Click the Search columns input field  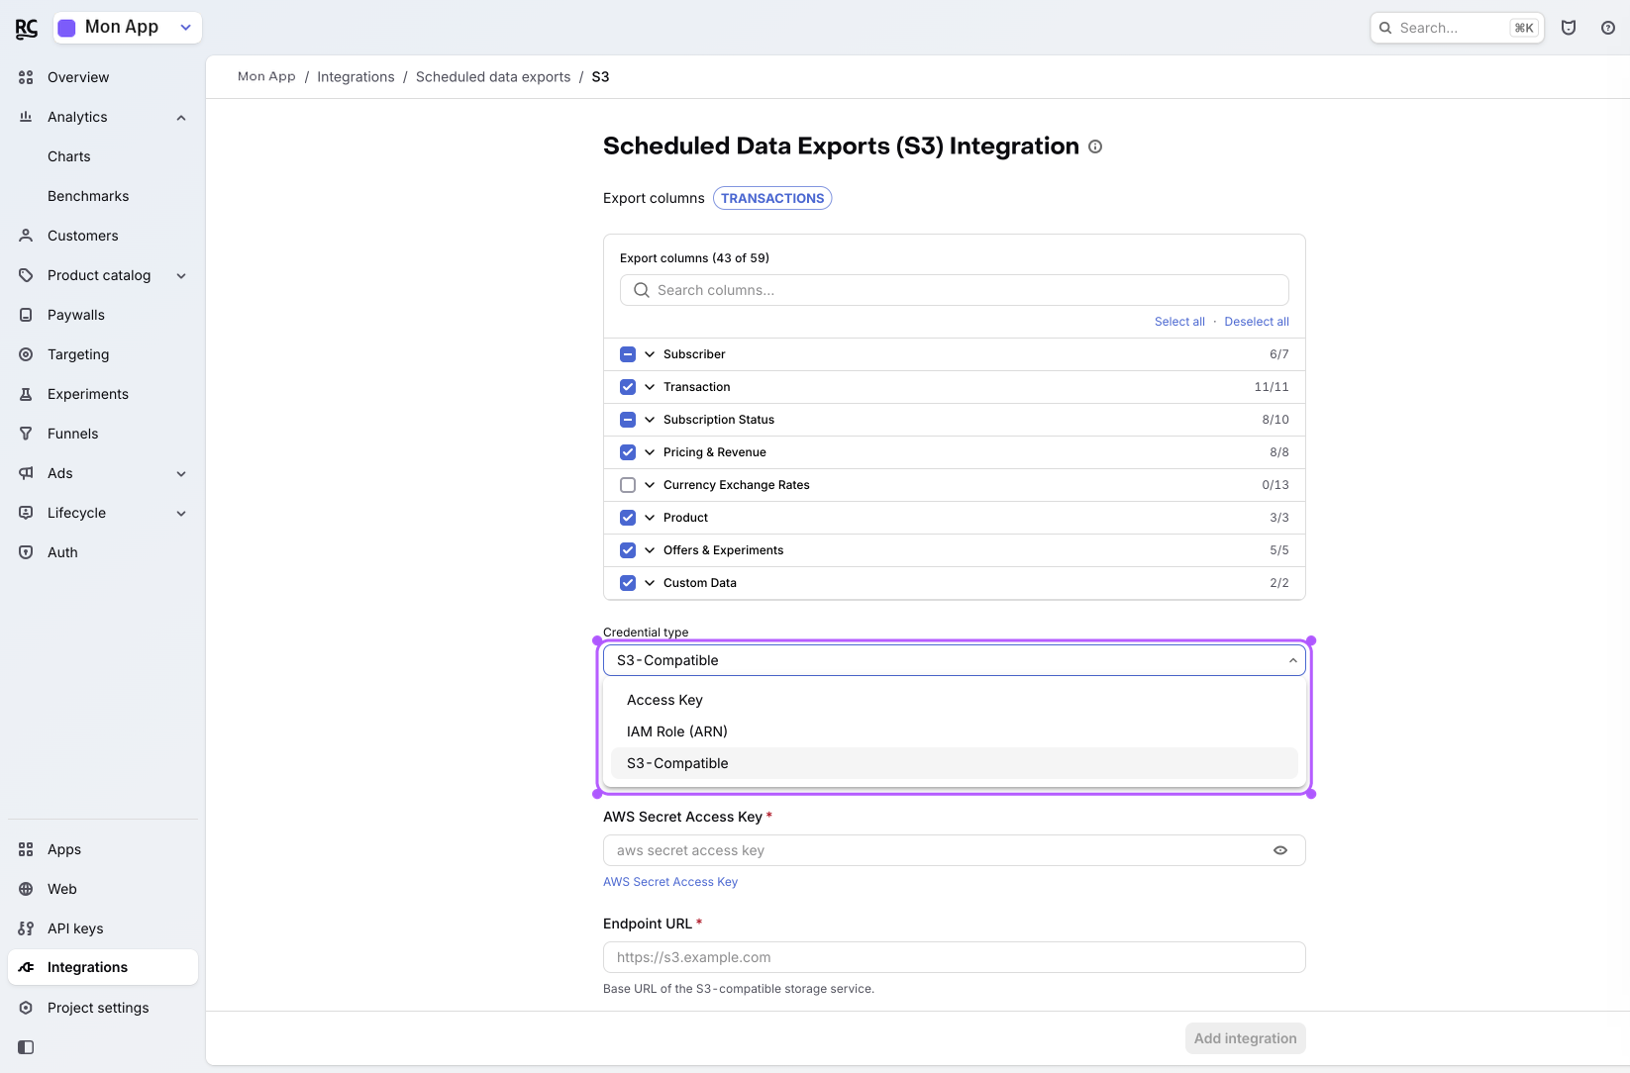[x=955, y=290]
